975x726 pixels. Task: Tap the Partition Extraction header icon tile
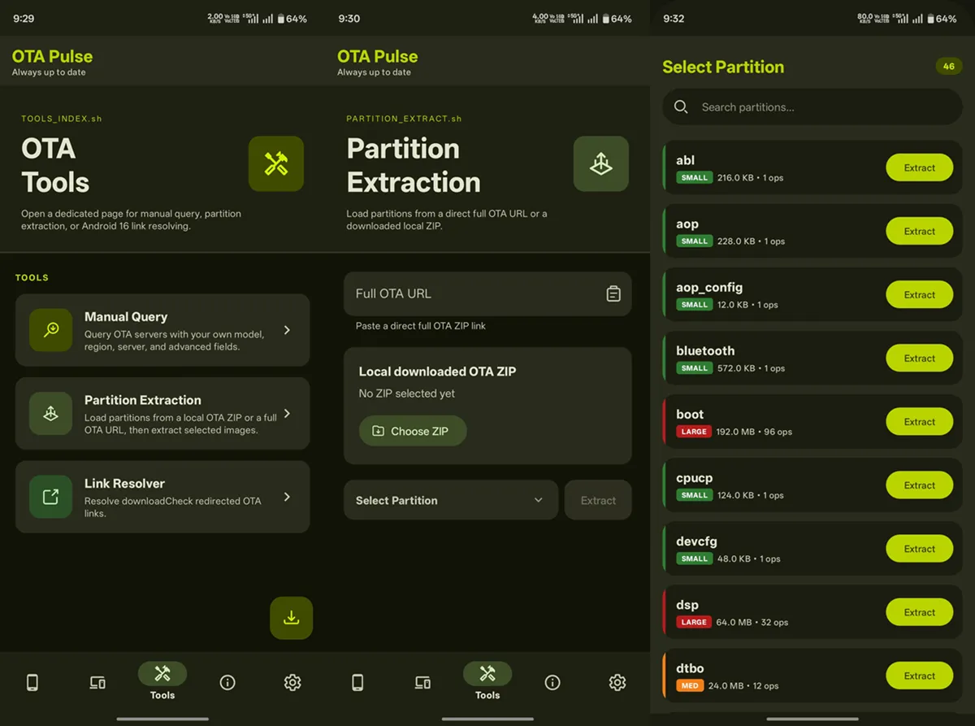pos(601,164)
